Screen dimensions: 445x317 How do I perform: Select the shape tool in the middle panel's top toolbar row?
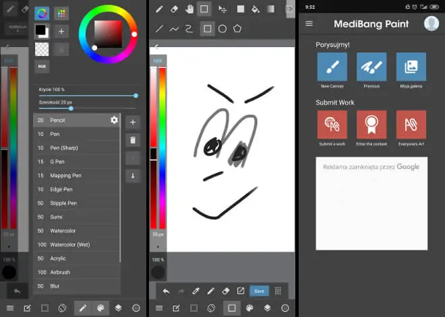(x=204, y=9)
